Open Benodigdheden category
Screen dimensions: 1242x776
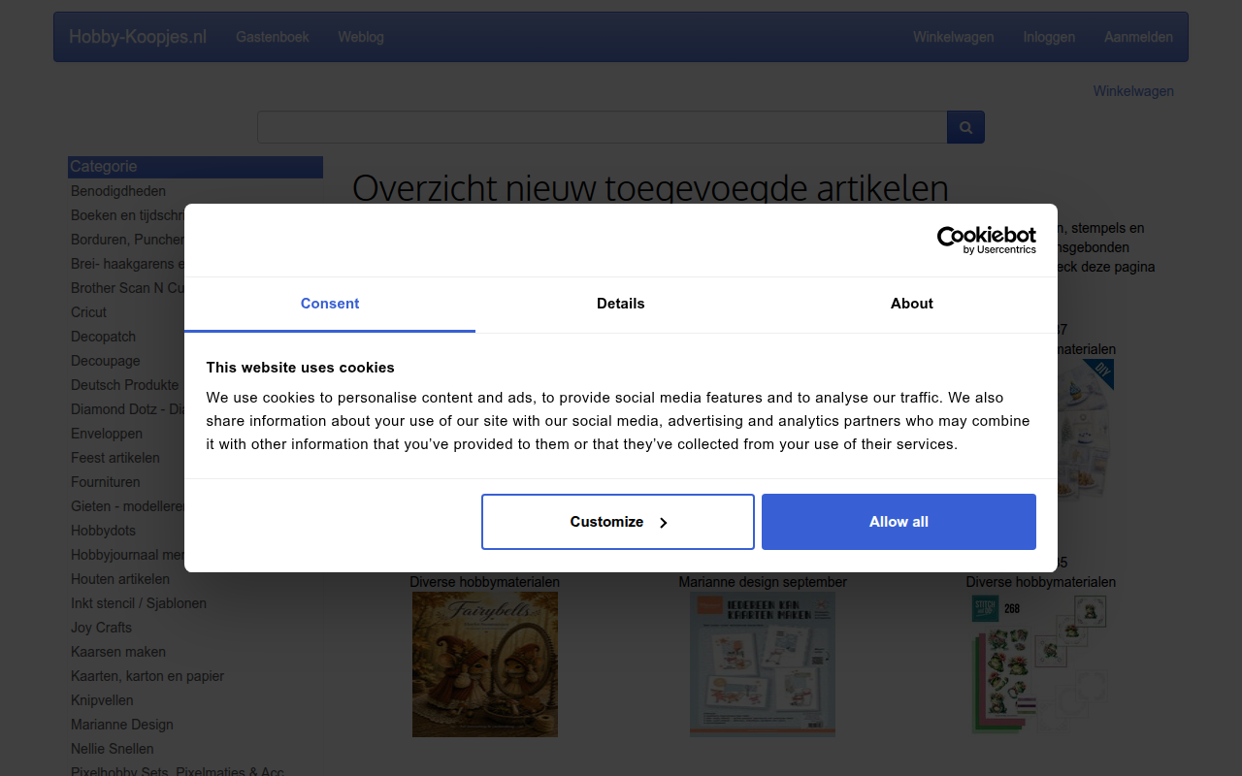[x=118, y=191]
